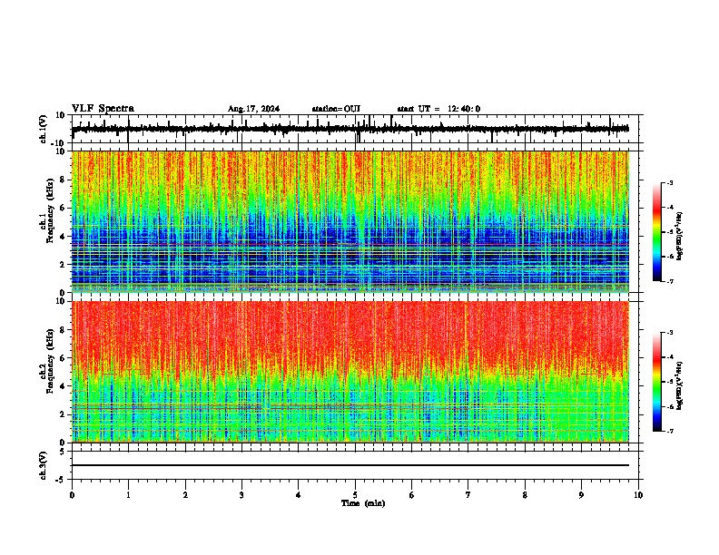Click the ch.1 frequency spectrogram plot
Image resolution: width=719 pixels, height=555 pixels.
click(350, 221)
